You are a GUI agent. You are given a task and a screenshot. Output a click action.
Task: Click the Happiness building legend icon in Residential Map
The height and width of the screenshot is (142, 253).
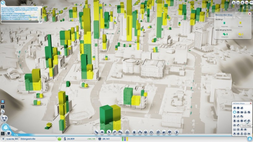click(x=224, y=23)
